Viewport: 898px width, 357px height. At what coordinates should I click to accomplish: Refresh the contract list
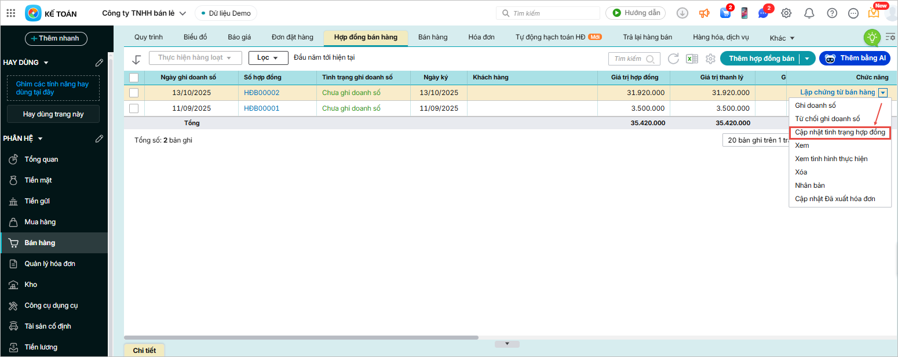click(673, 59)
